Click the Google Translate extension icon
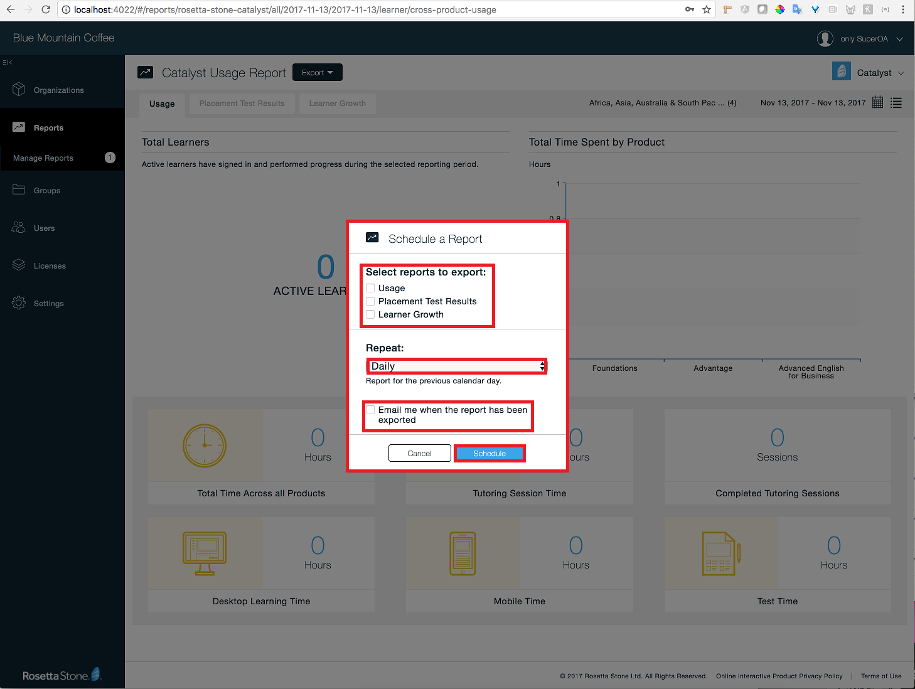 [797, 9]
